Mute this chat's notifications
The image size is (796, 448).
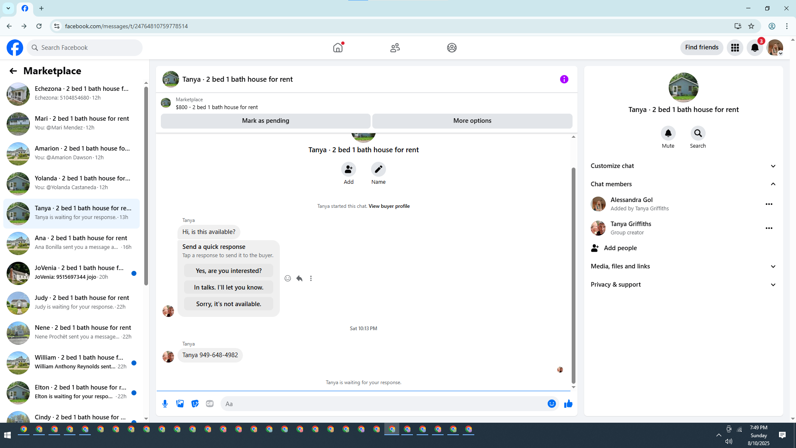pyautogui.click(x=668, y=133)
